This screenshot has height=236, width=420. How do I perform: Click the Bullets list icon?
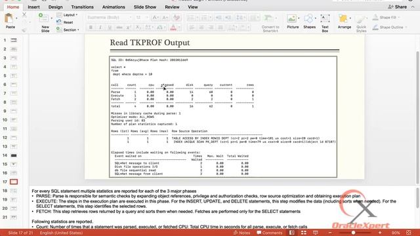[x=191, y=18]
